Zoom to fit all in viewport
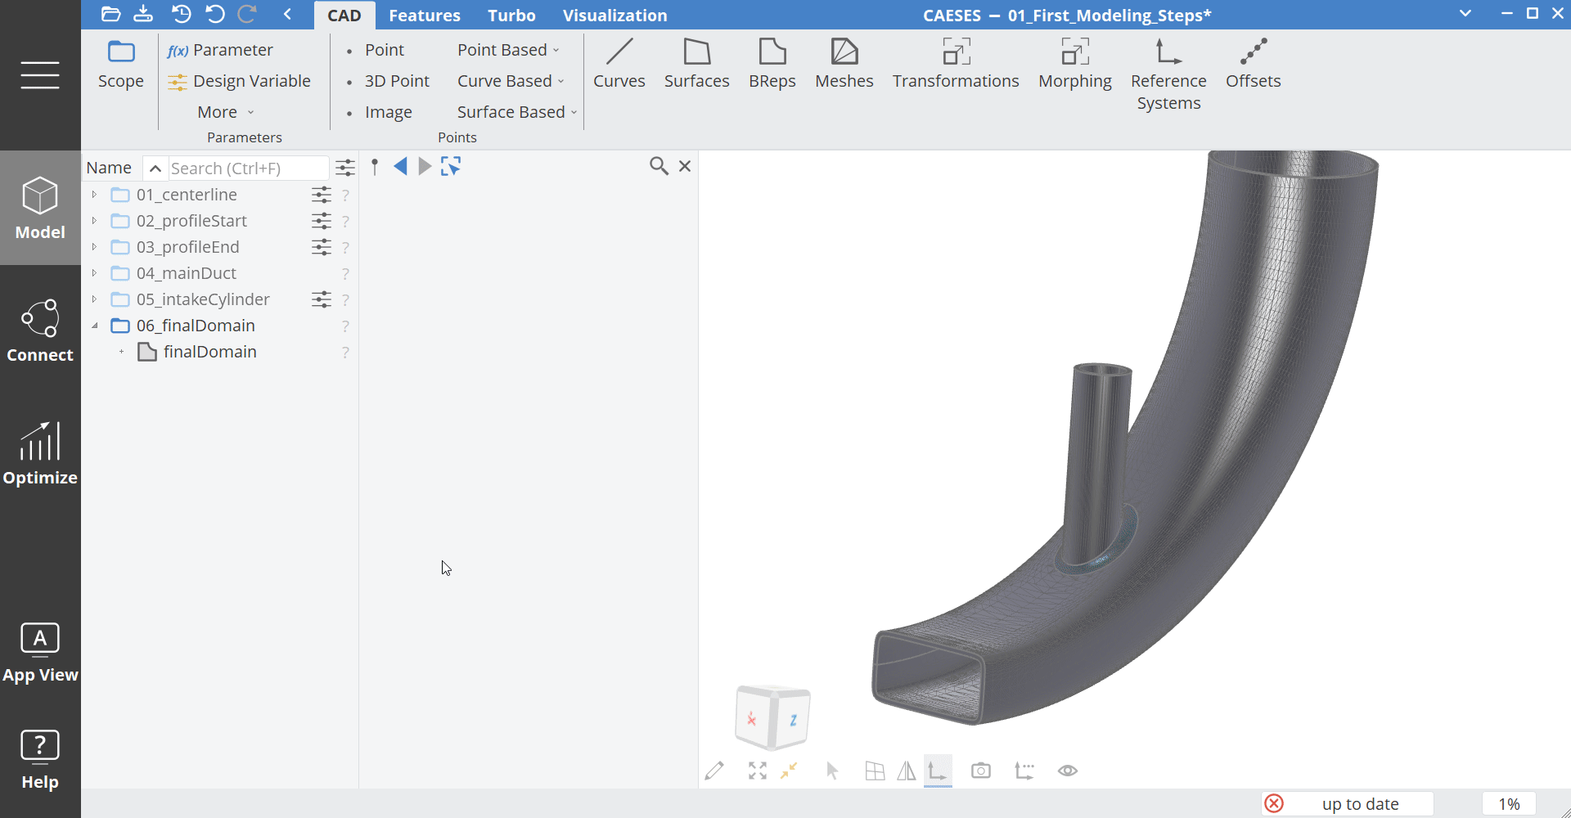This screenshot has width=1571, height=818. pyautogui.click(x=758, y=771)
